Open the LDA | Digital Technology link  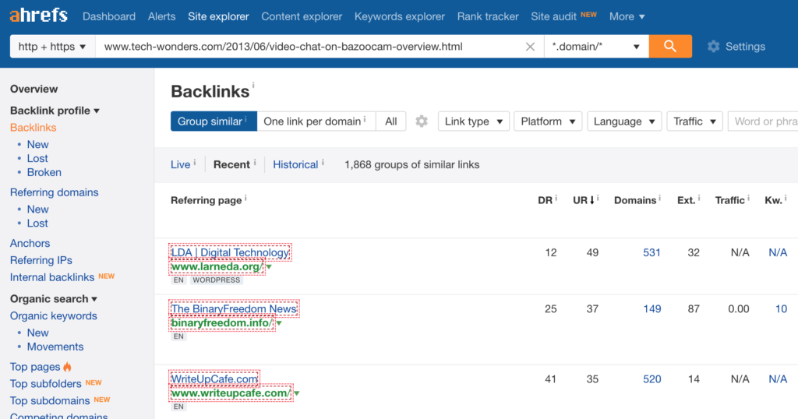click(x=230, y=252)
